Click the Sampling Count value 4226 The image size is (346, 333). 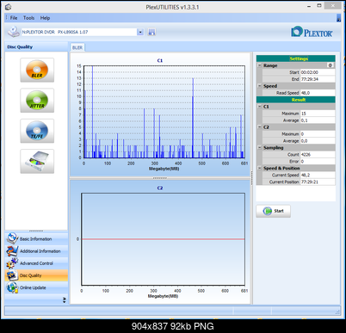coord(318,154)
